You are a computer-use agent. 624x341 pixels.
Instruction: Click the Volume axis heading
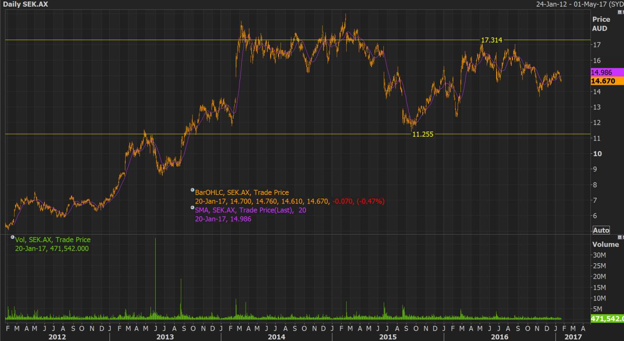(605, 244)
